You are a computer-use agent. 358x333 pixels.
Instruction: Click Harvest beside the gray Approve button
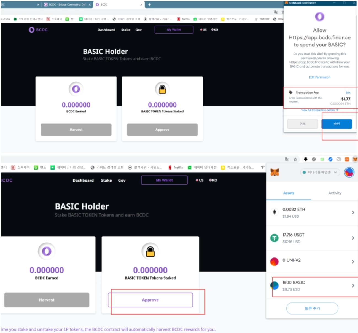76,130
